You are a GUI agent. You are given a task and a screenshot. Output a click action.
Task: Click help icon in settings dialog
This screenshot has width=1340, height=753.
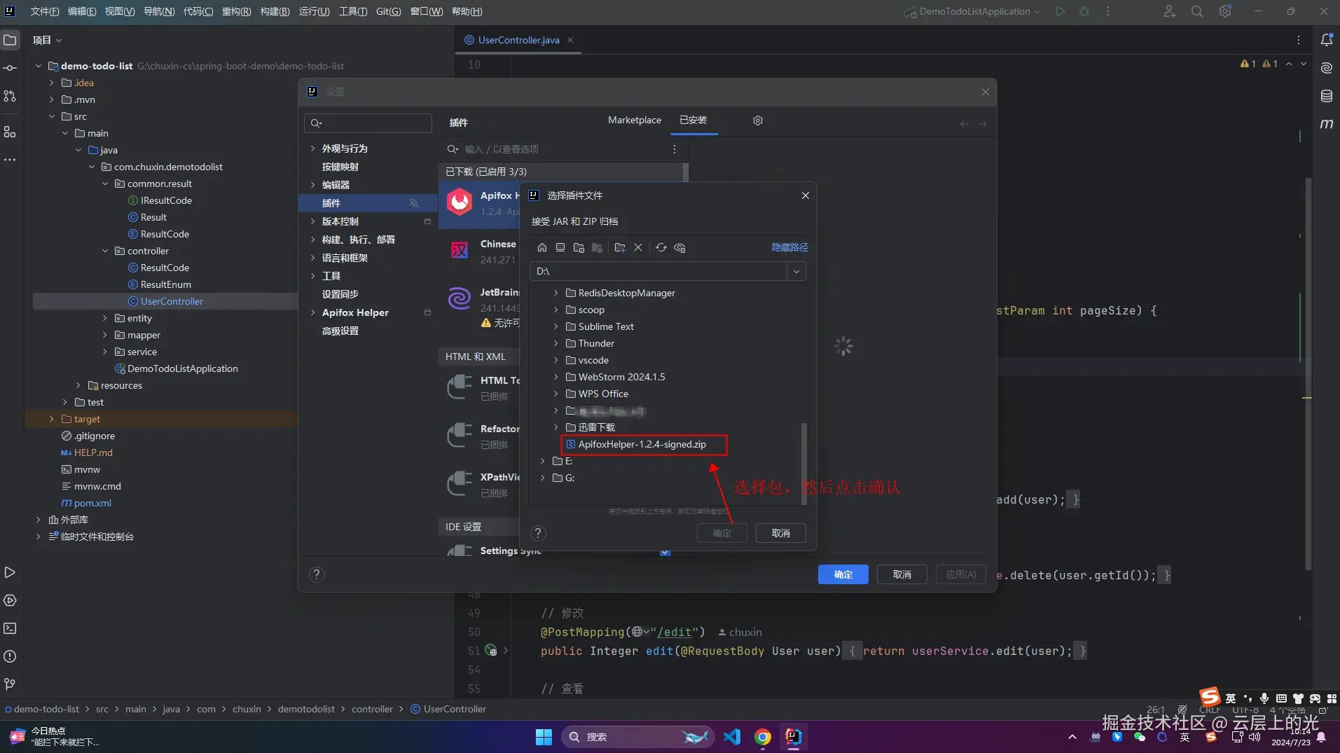tap(317, 574)
